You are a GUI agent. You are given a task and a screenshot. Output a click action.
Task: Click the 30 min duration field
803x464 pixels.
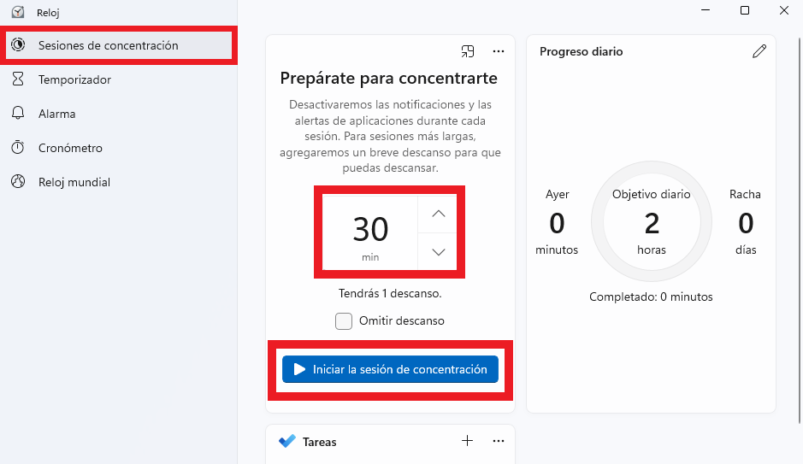370,232
